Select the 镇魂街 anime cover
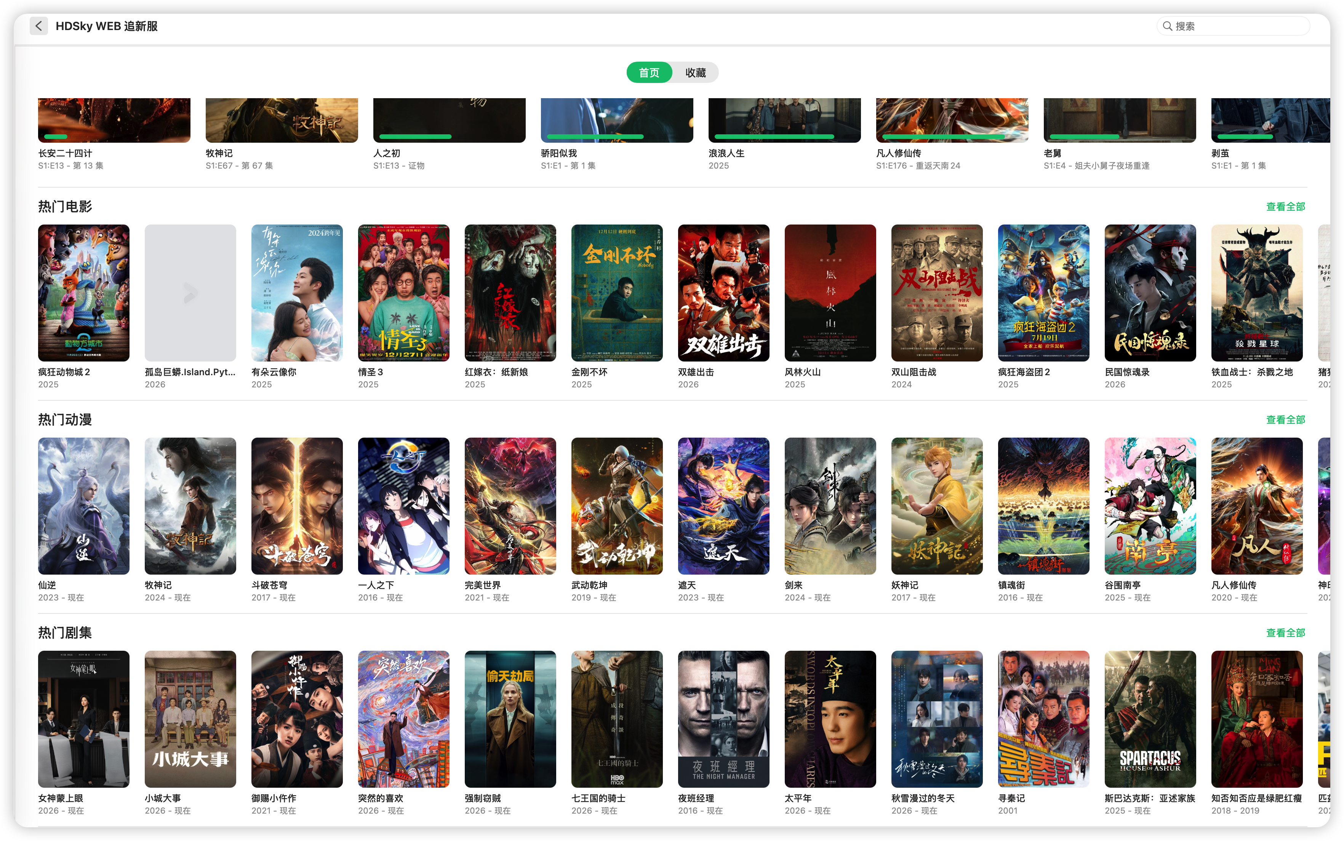This screenshot has width=1344, height=841. [1043, 506]
